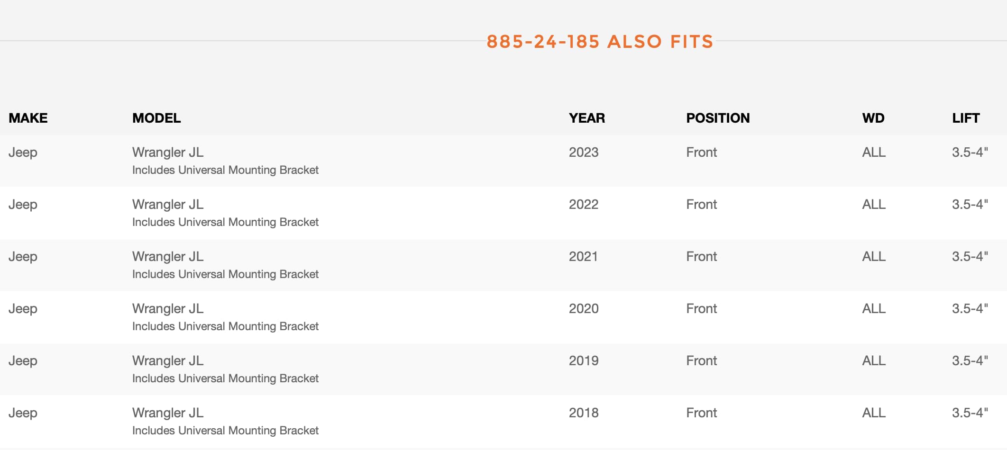
Task: Click the 2020 year cell
Action: 584,309
